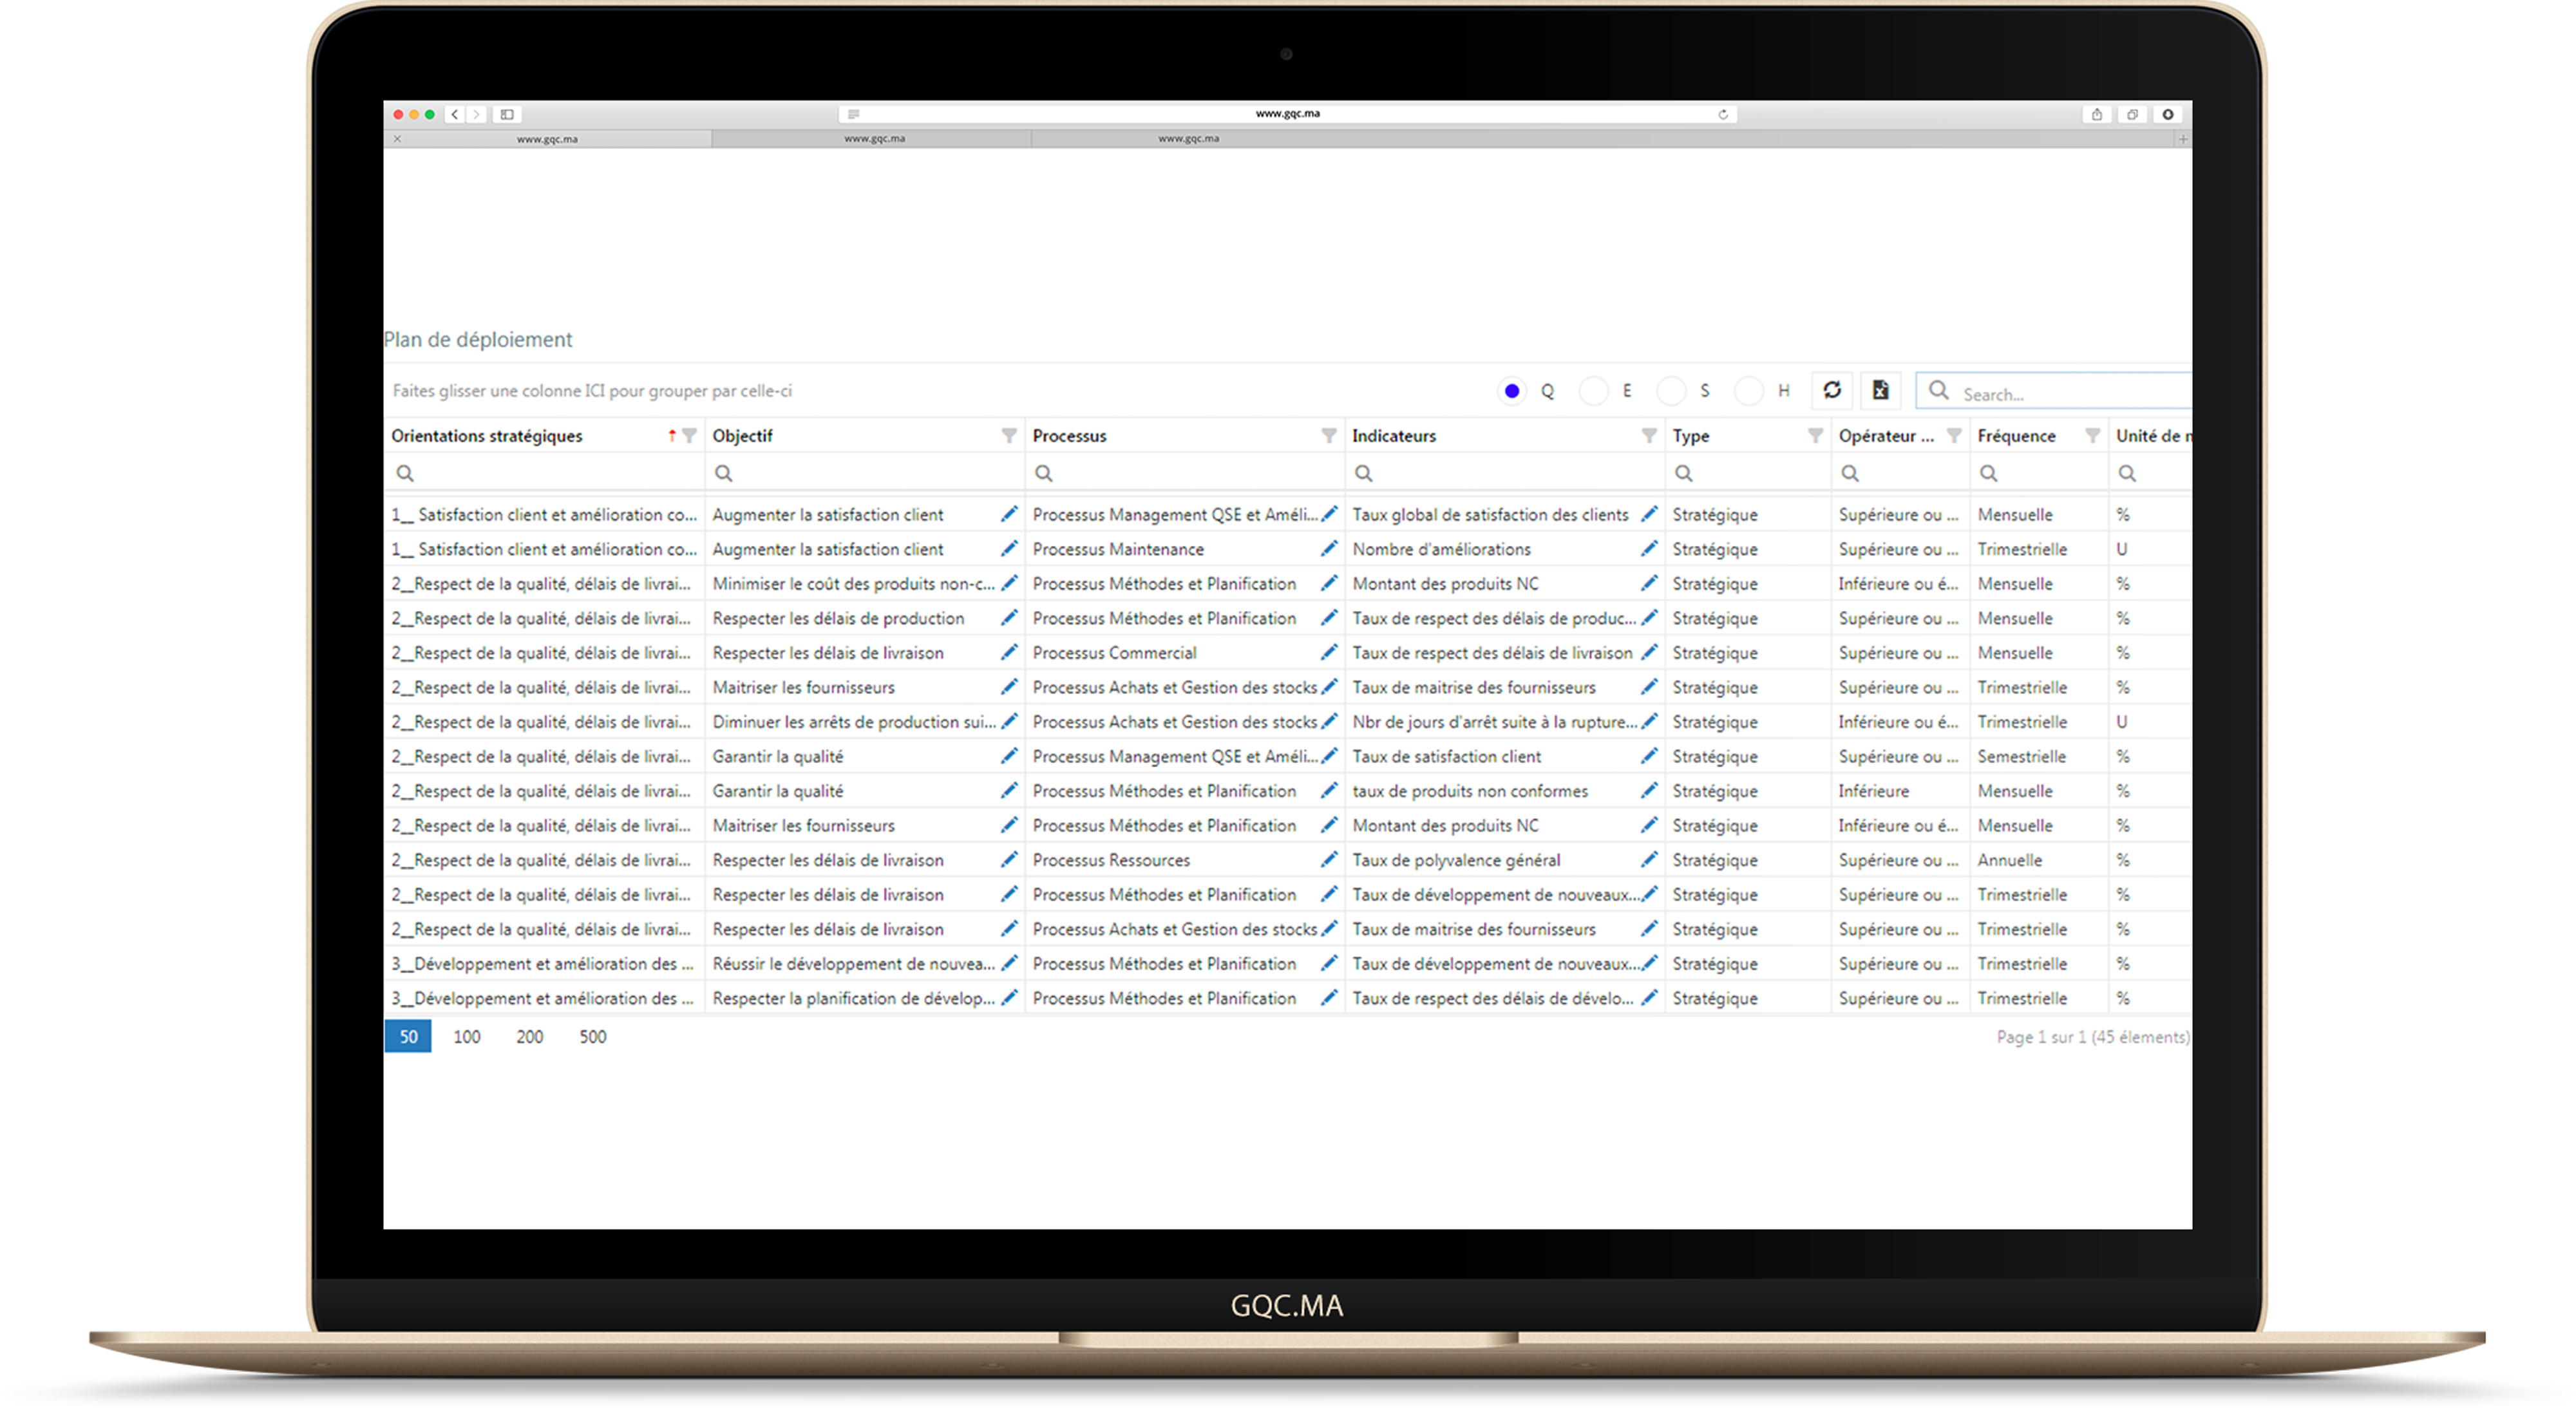The width and height of the screenshot is (2576, 1408).
Task: Switch to the second www.gqc.ma tab
Action: tap(874, 139)
